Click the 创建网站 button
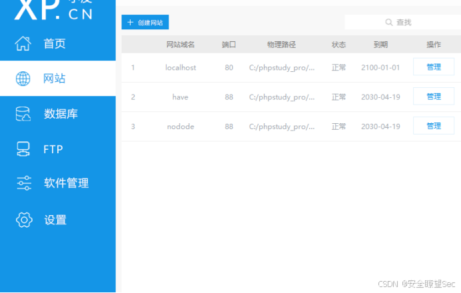 tap(145, 23)
